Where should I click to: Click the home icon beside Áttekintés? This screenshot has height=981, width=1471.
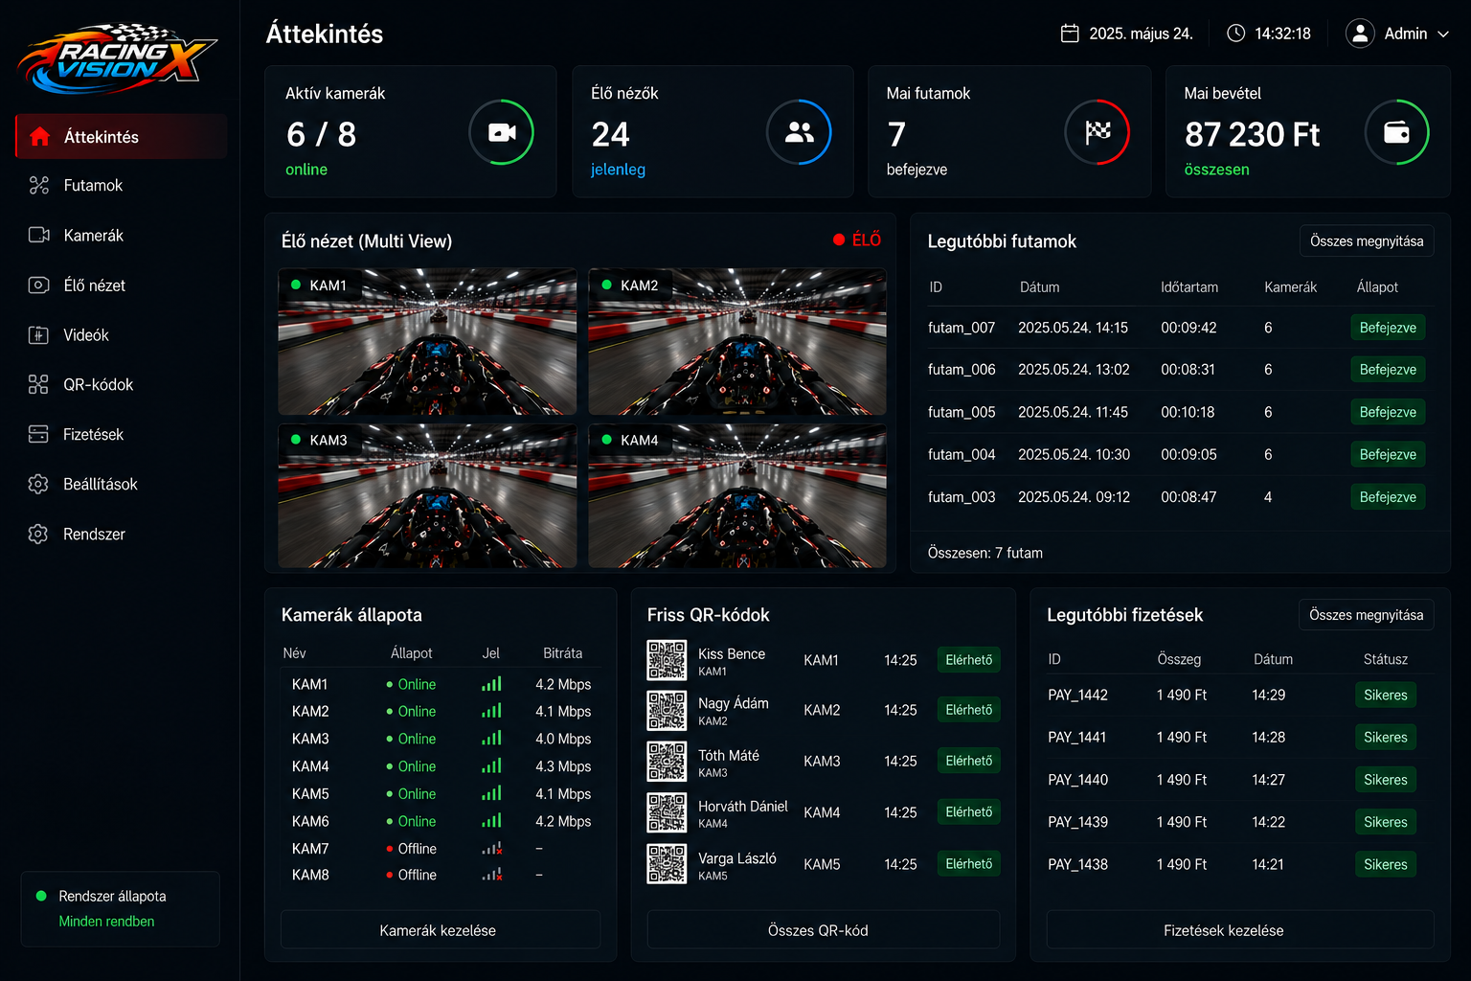click(39, 137)
